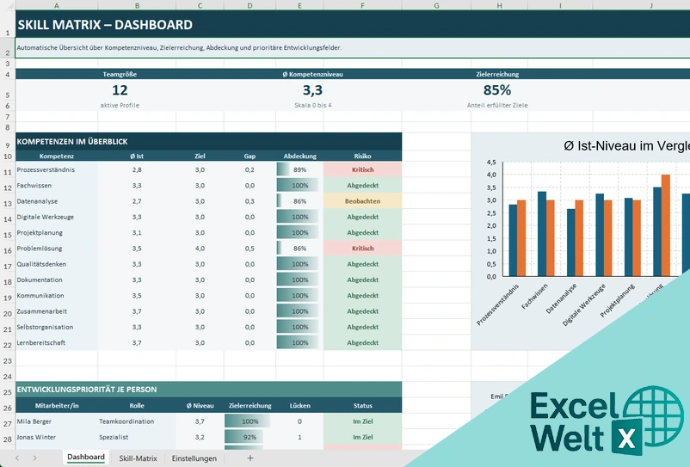The height and width of the screenshot is (467, 690).
Task: Click the Problemlösung Ziel value 4,0
Action: click(x=200, y=249)
